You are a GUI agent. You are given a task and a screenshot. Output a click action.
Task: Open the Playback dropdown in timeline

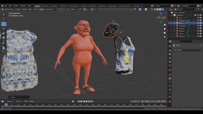click(x=11, y=101)
